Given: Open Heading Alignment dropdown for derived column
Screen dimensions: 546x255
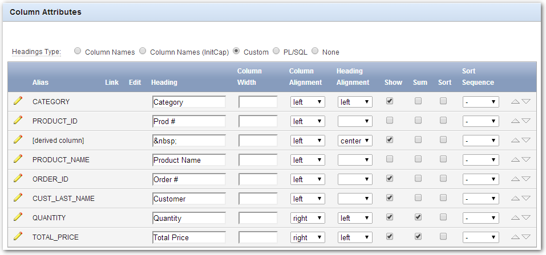Looking at the screenshot, I should tap(355, 141).
